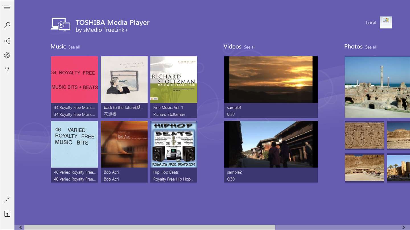Play the sample1 sunset video thumbnail

pyautogui.click(x=271, y=80)
